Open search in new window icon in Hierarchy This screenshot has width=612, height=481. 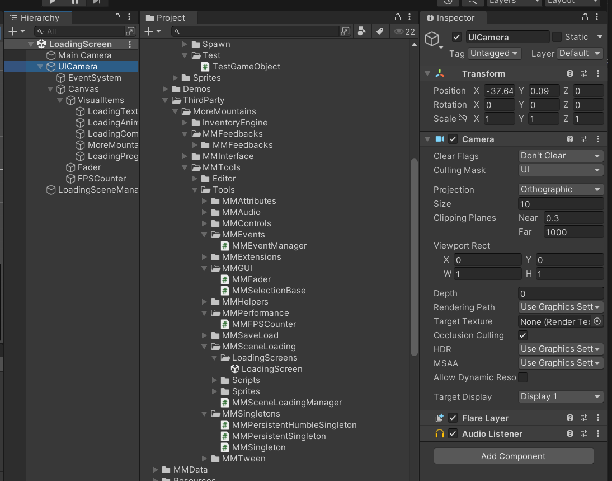pyautogui.click(x=130, y=31)
